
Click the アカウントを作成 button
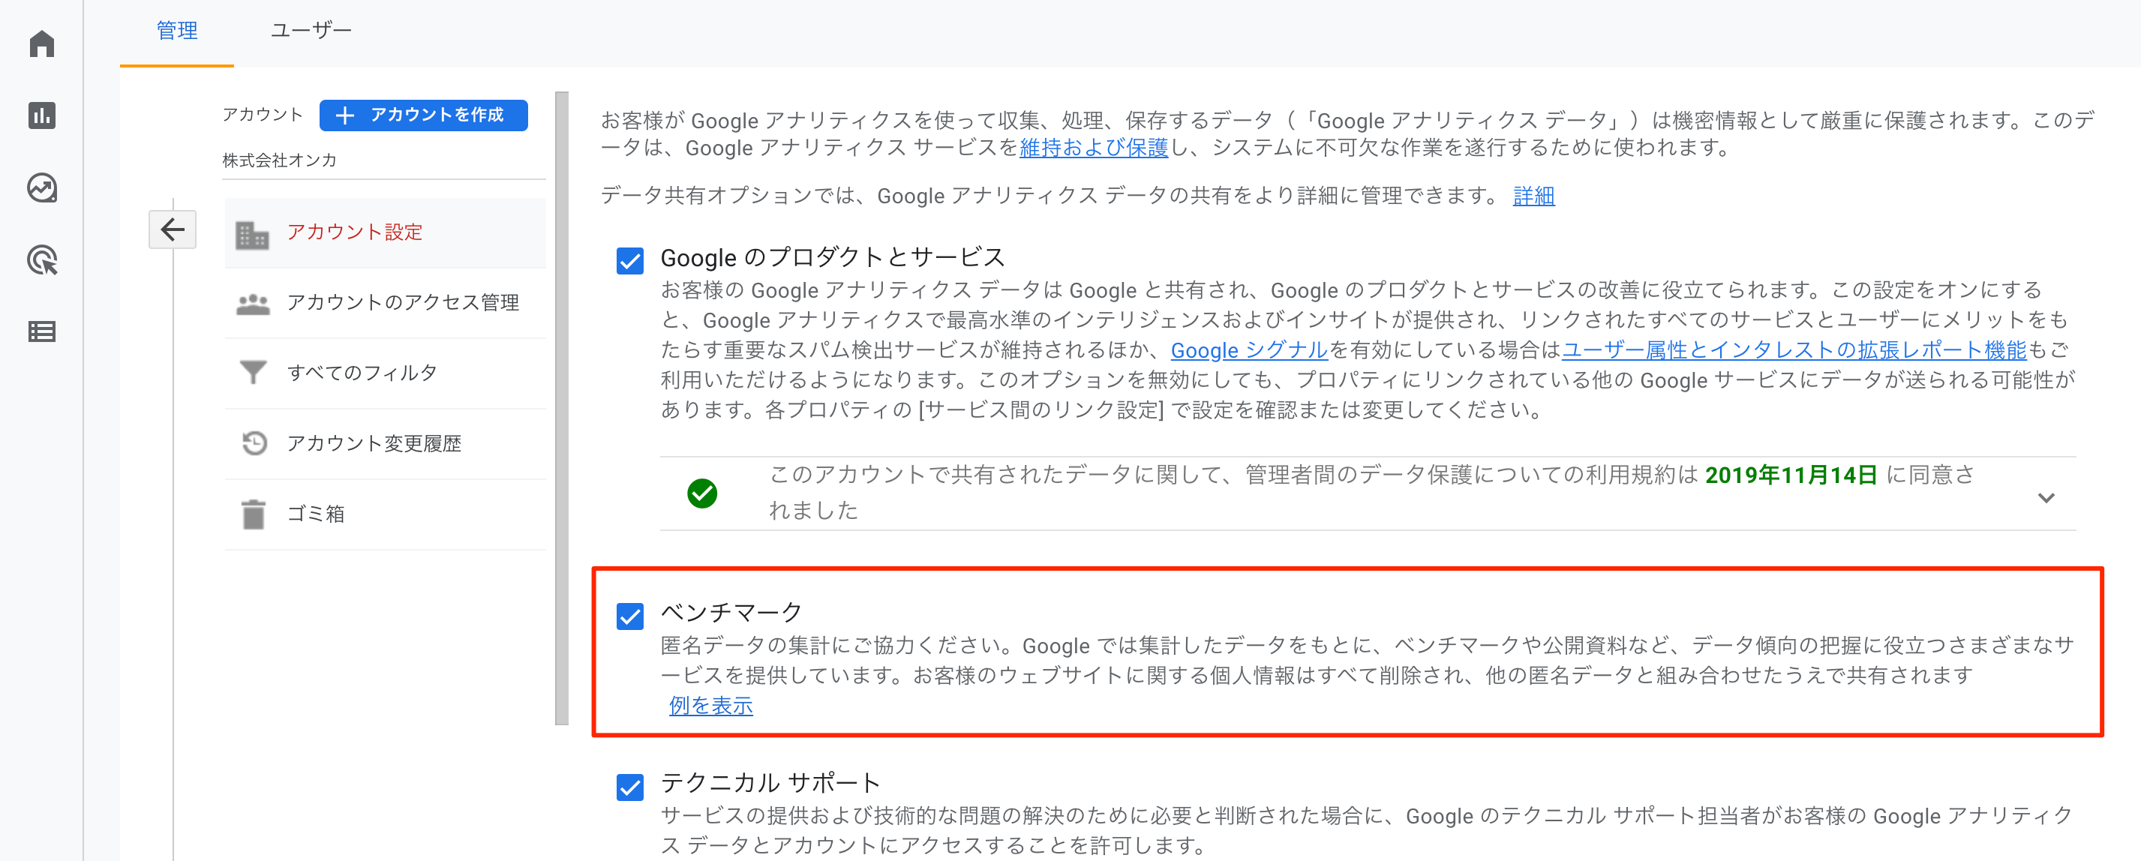point(423,115)
